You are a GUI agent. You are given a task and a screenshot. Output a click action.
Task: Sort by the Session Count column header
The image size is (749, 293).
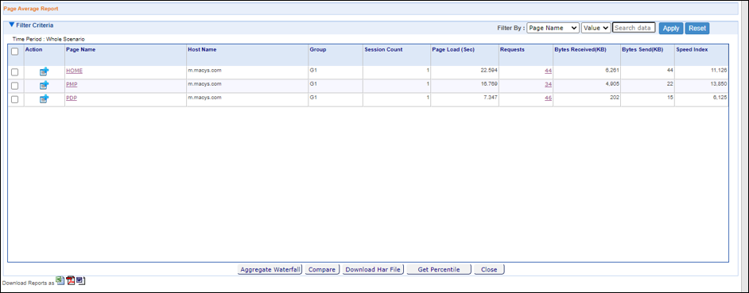383,49
